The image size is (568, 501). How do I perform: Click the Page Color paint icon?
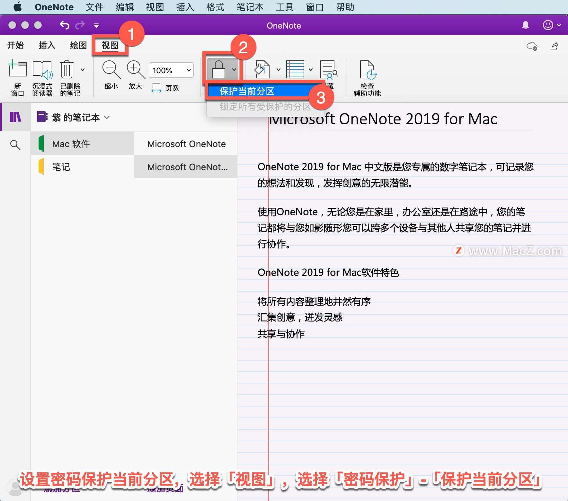point(262,69)
